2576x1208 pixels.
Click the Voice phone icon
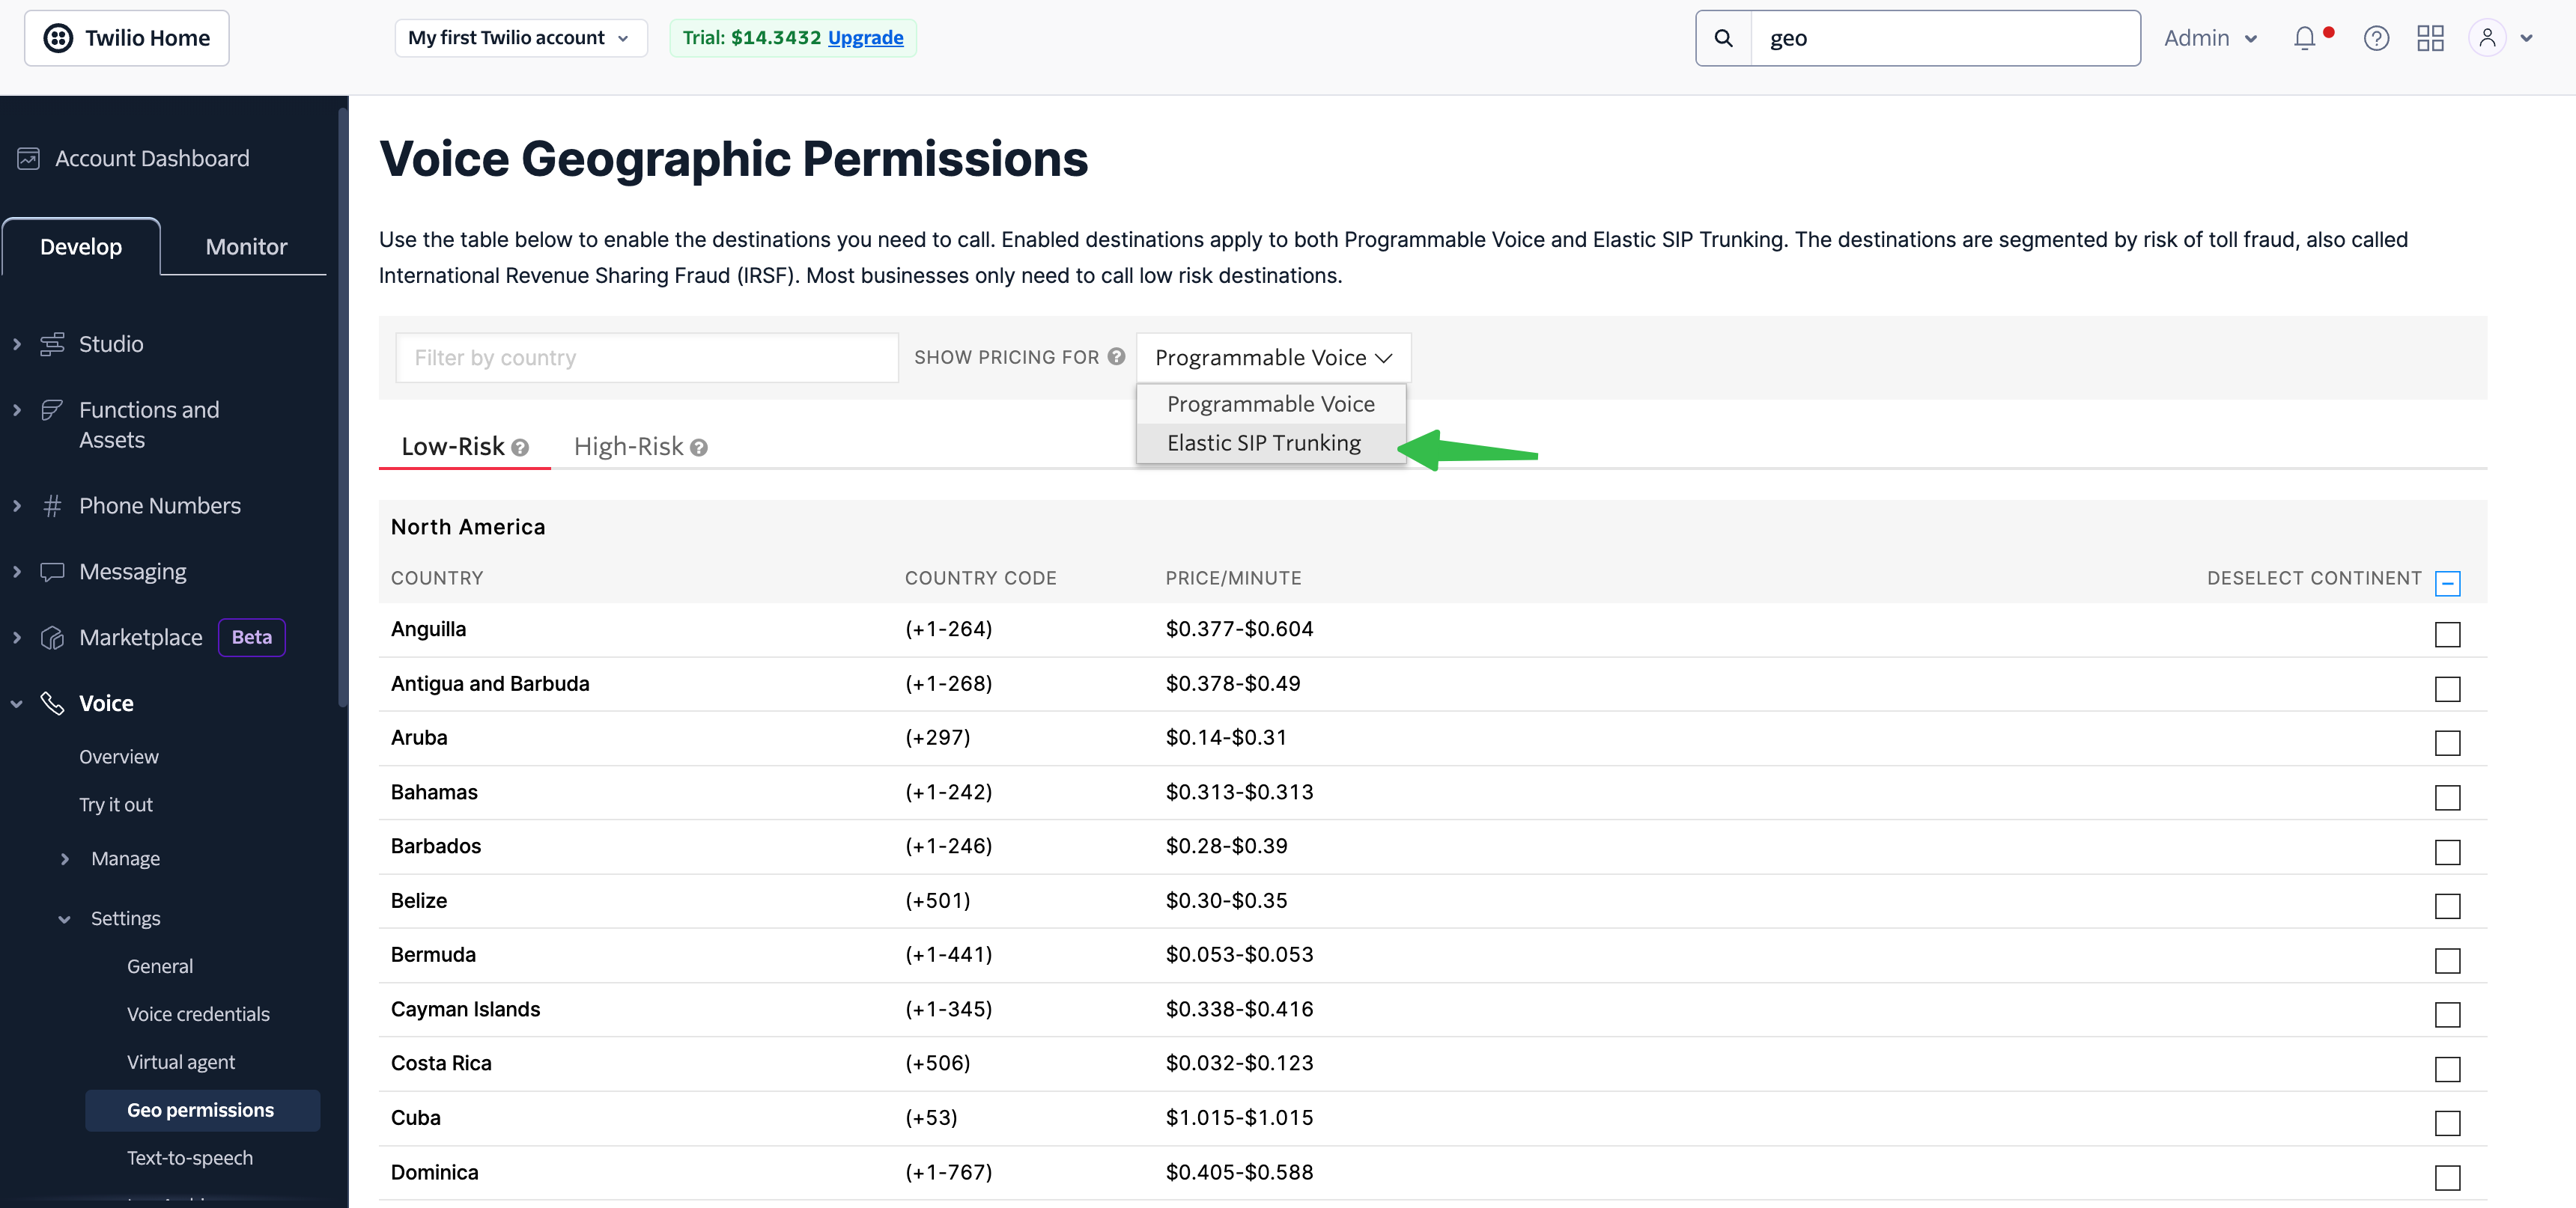tap(52, 702)
